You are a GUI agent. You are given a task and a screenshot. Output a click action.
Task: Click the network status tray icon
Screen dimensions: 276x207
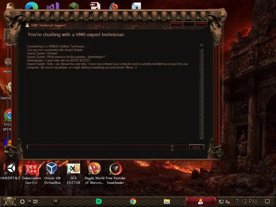221,202
